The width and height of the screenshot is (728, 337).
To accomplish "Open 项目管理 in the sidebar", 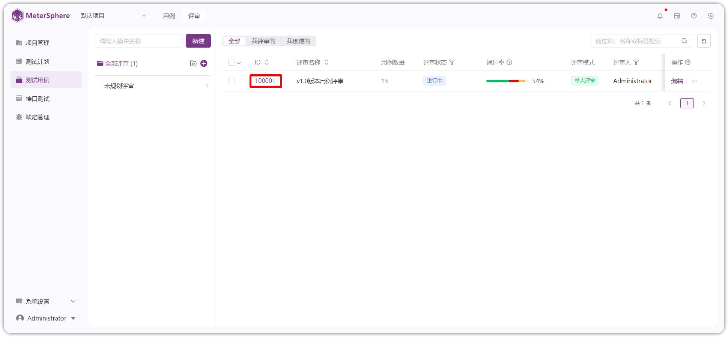I will coord(46,43).
